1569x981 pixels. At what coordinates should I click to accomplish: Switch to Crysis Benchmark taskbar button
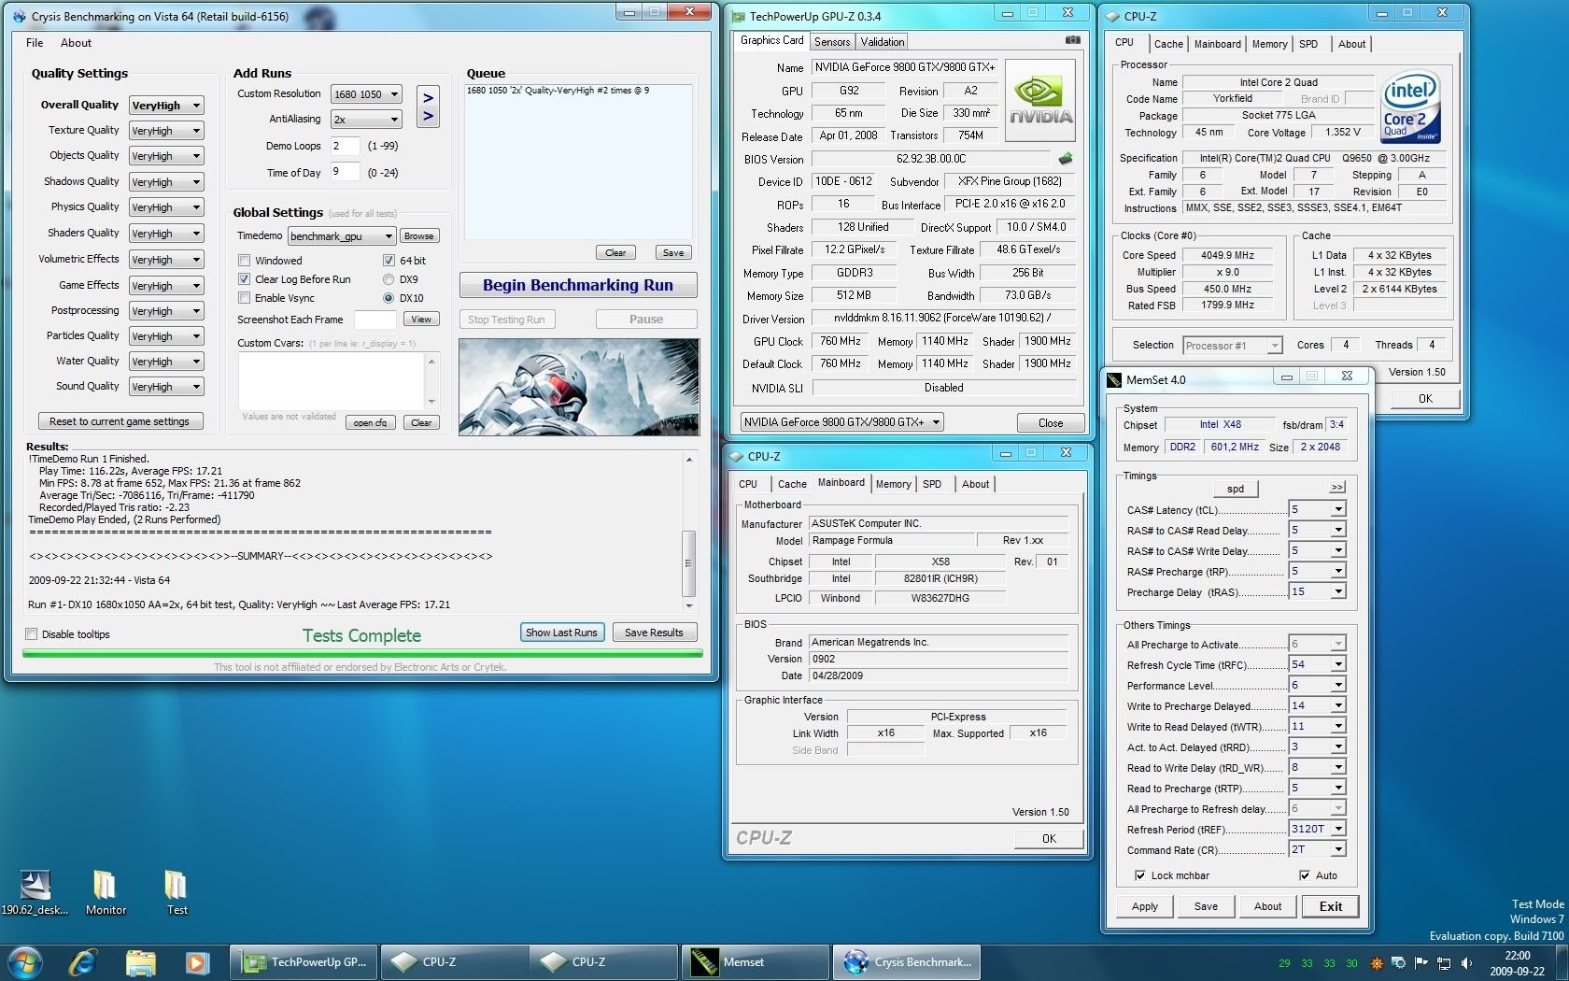pos(906,961)
